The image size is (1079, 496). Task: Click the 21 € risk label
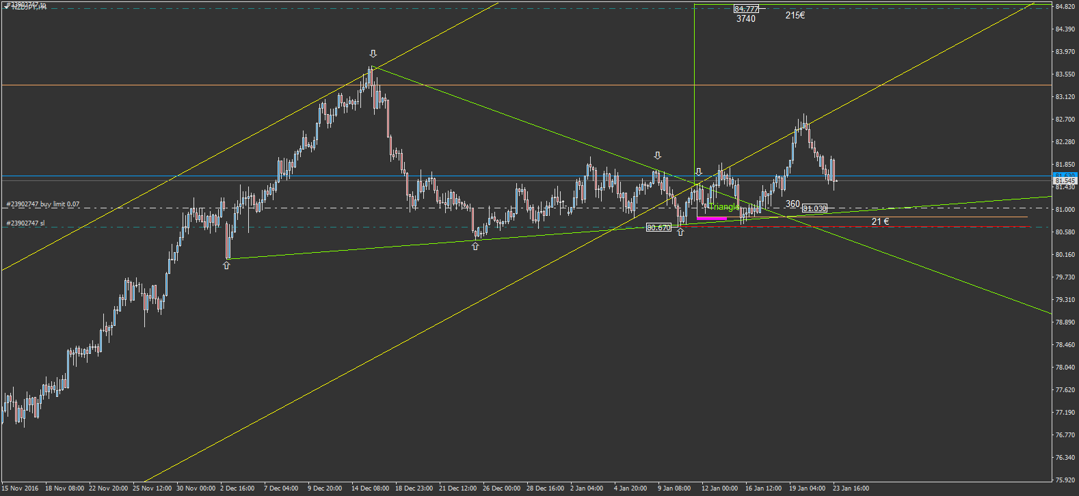pyautogui.click(x=881, y=221)
